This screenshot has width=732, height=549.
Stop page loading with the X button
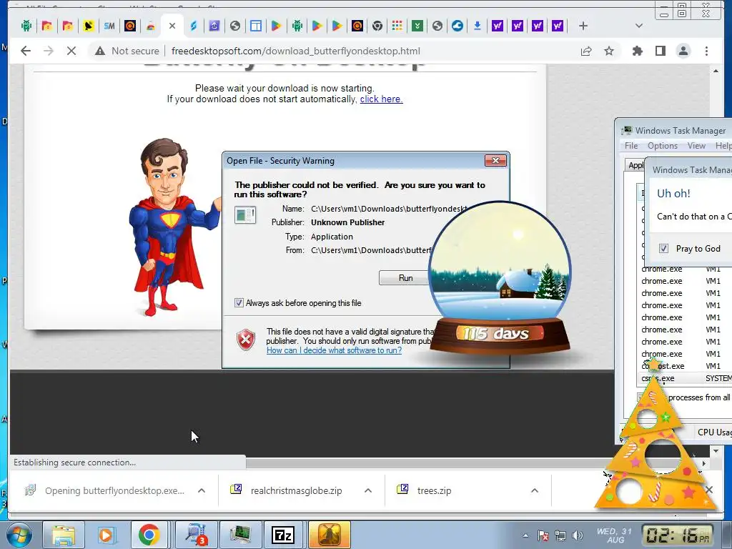click(x=71, y=51)
